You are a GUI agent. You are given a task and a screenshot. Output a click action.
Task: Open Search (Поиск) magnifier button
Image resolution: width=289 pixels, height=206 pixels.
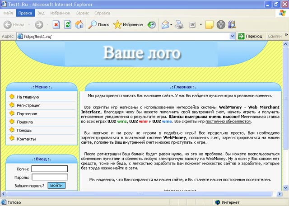(x=98, y=24)
